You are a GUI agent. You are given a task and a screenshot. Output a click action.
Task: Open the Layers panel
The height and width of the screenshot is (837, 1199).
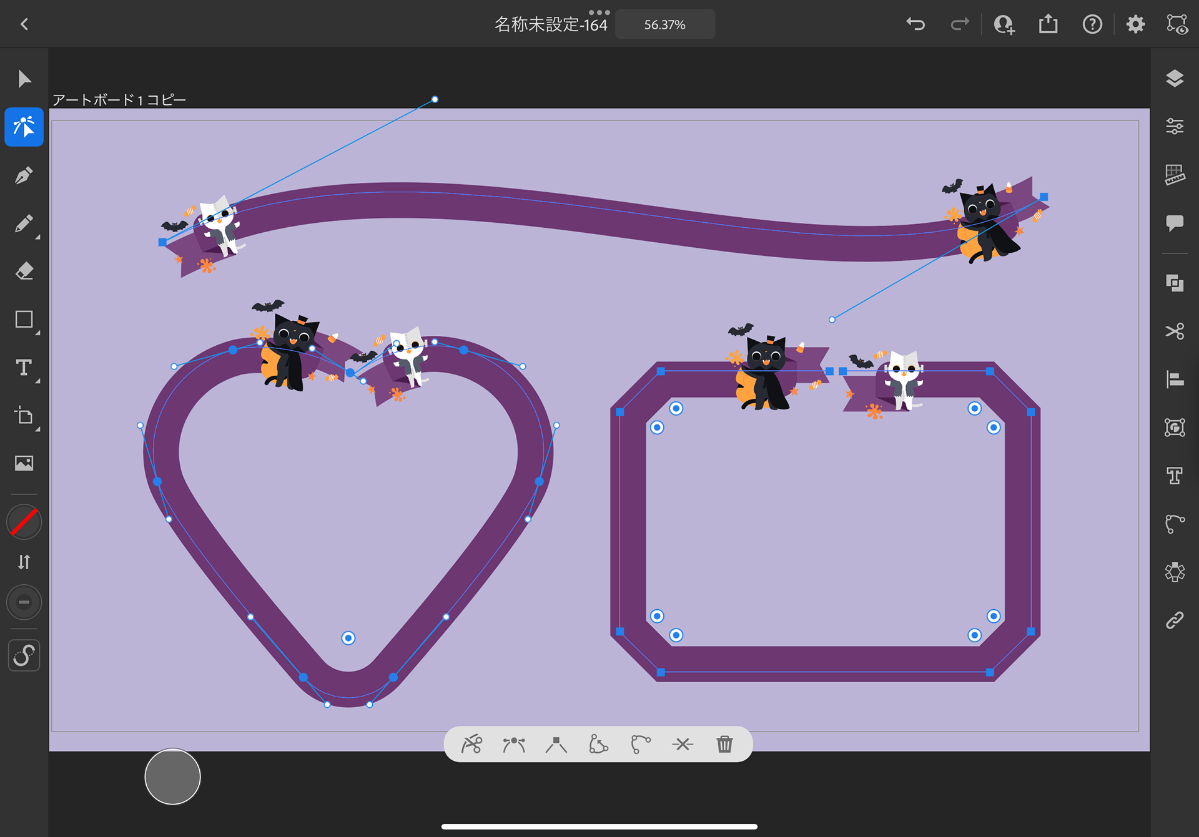tap(1175, 79)
